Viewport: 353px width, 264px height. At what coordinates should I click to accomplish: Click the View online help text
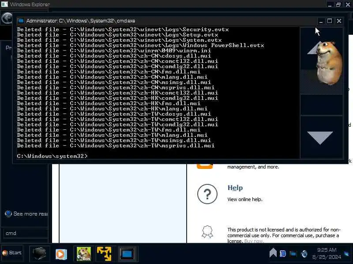[245, 199]
